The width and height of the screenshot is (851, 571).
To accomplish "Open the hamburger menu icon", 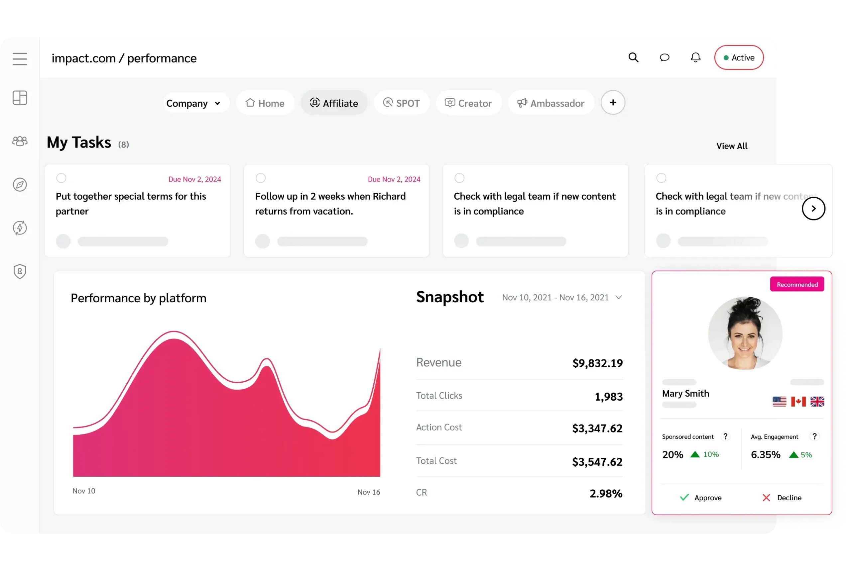I will coord(20,59).
